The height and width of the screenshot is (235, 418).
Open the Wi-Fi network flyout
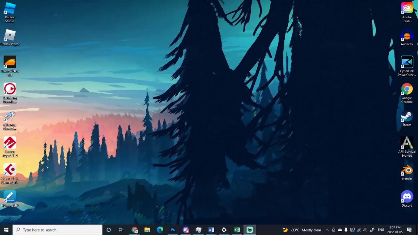(x=359, y=230)
